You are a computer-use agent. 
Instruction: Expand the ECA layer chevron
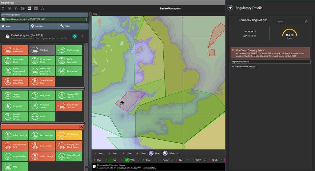tap(106, 160)
